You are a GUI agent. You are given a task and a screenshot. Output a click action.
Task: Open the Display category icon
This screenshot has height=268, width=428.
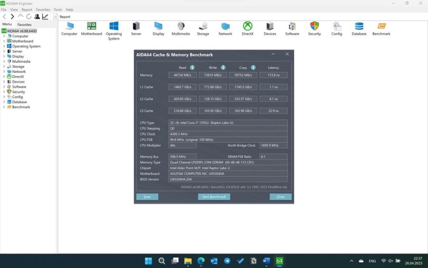158,29
